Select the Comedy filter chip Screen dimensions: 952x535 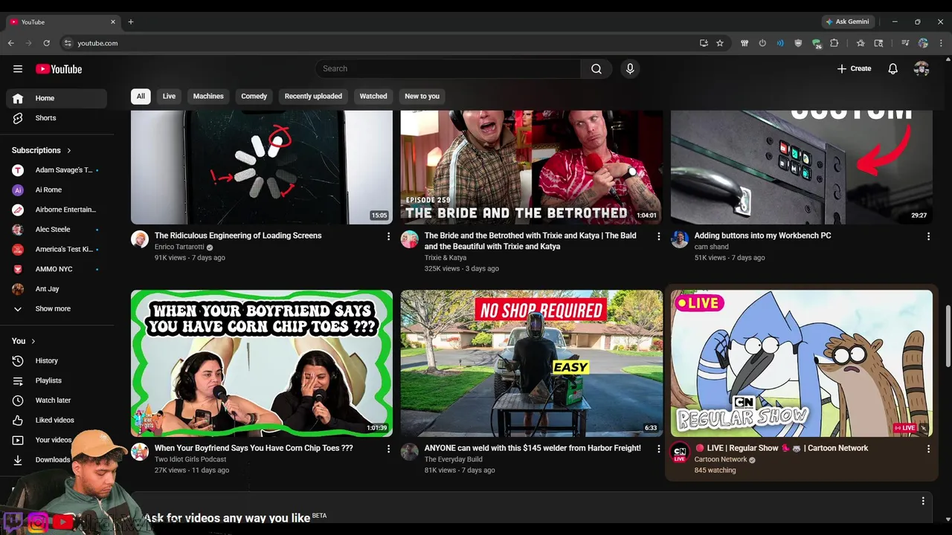[254, 96]
